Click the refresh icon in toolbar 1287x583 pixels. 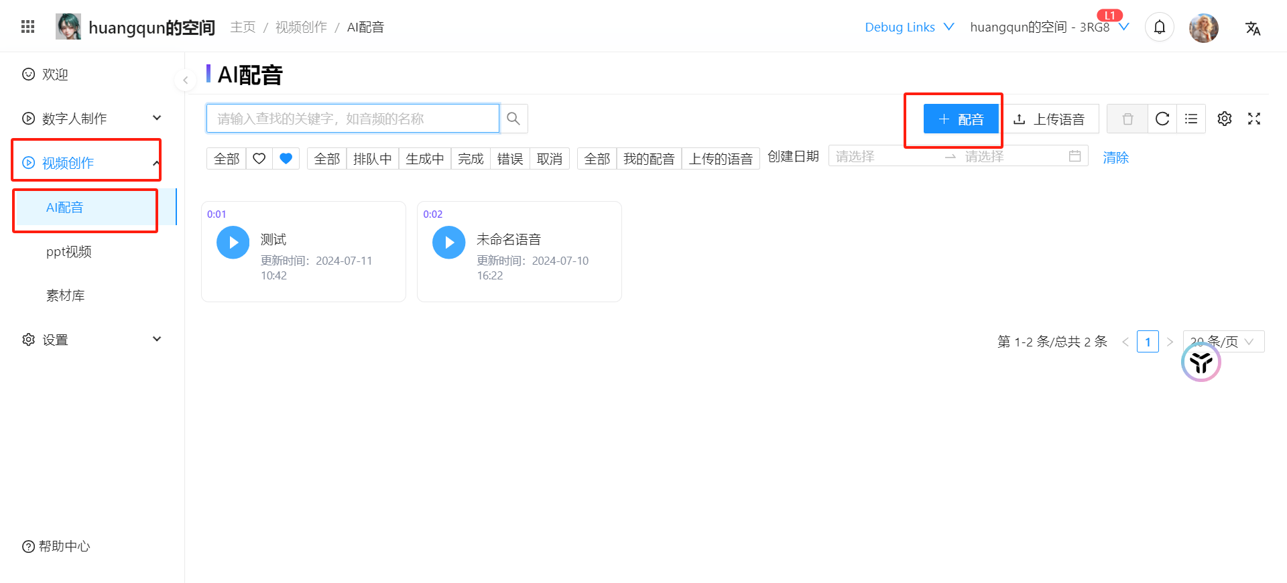click(1162, 119)
